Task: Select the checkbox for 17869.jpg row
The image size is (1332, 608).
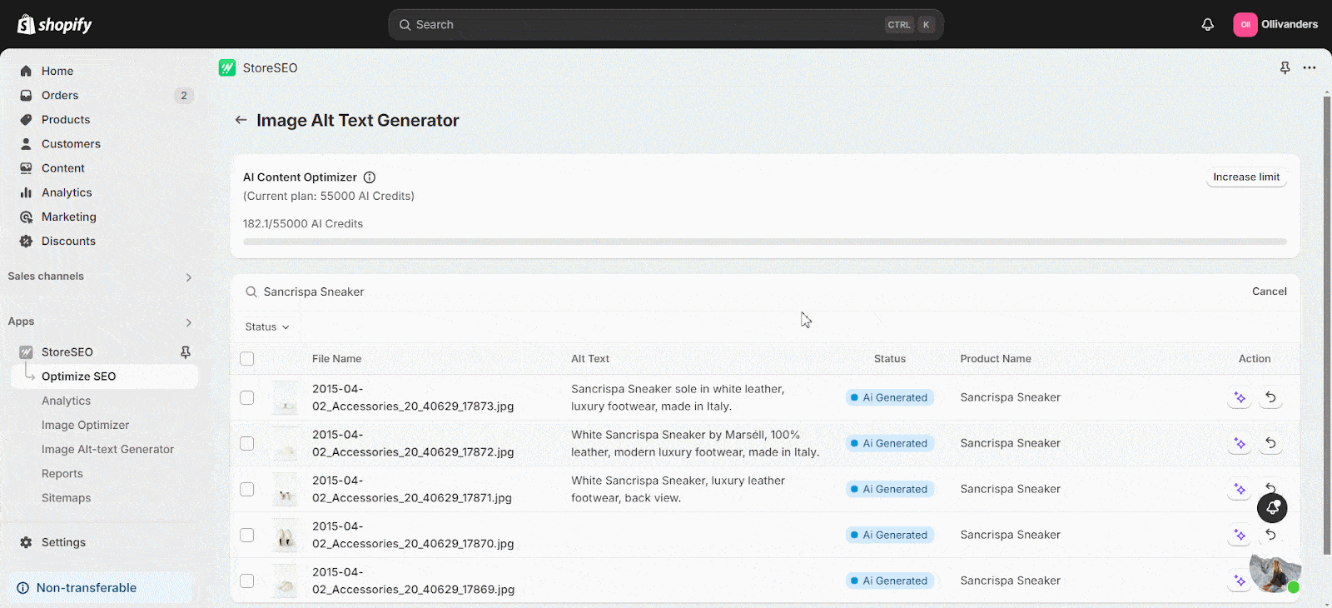Action: click(x=246, y=581)
